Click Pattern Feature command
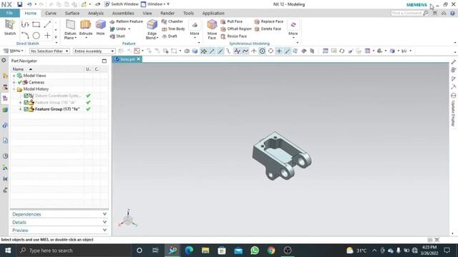 126,21
